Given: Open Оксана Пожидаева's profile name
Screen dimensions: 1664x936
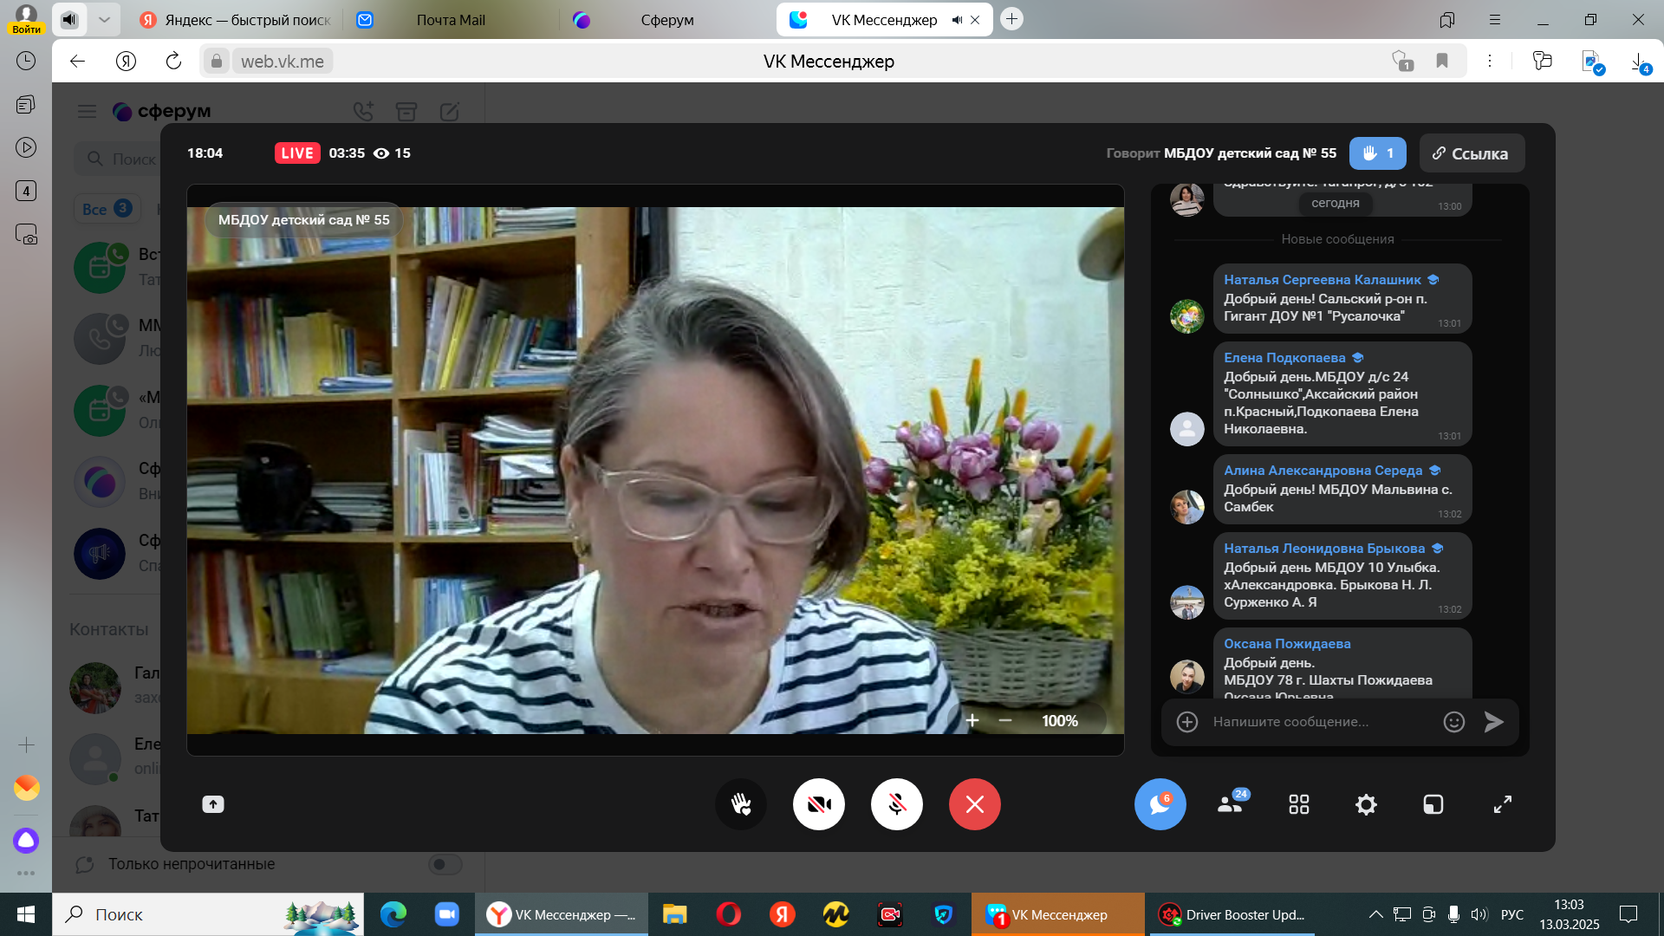Looking at the screenshot, I should [1287, 644].
